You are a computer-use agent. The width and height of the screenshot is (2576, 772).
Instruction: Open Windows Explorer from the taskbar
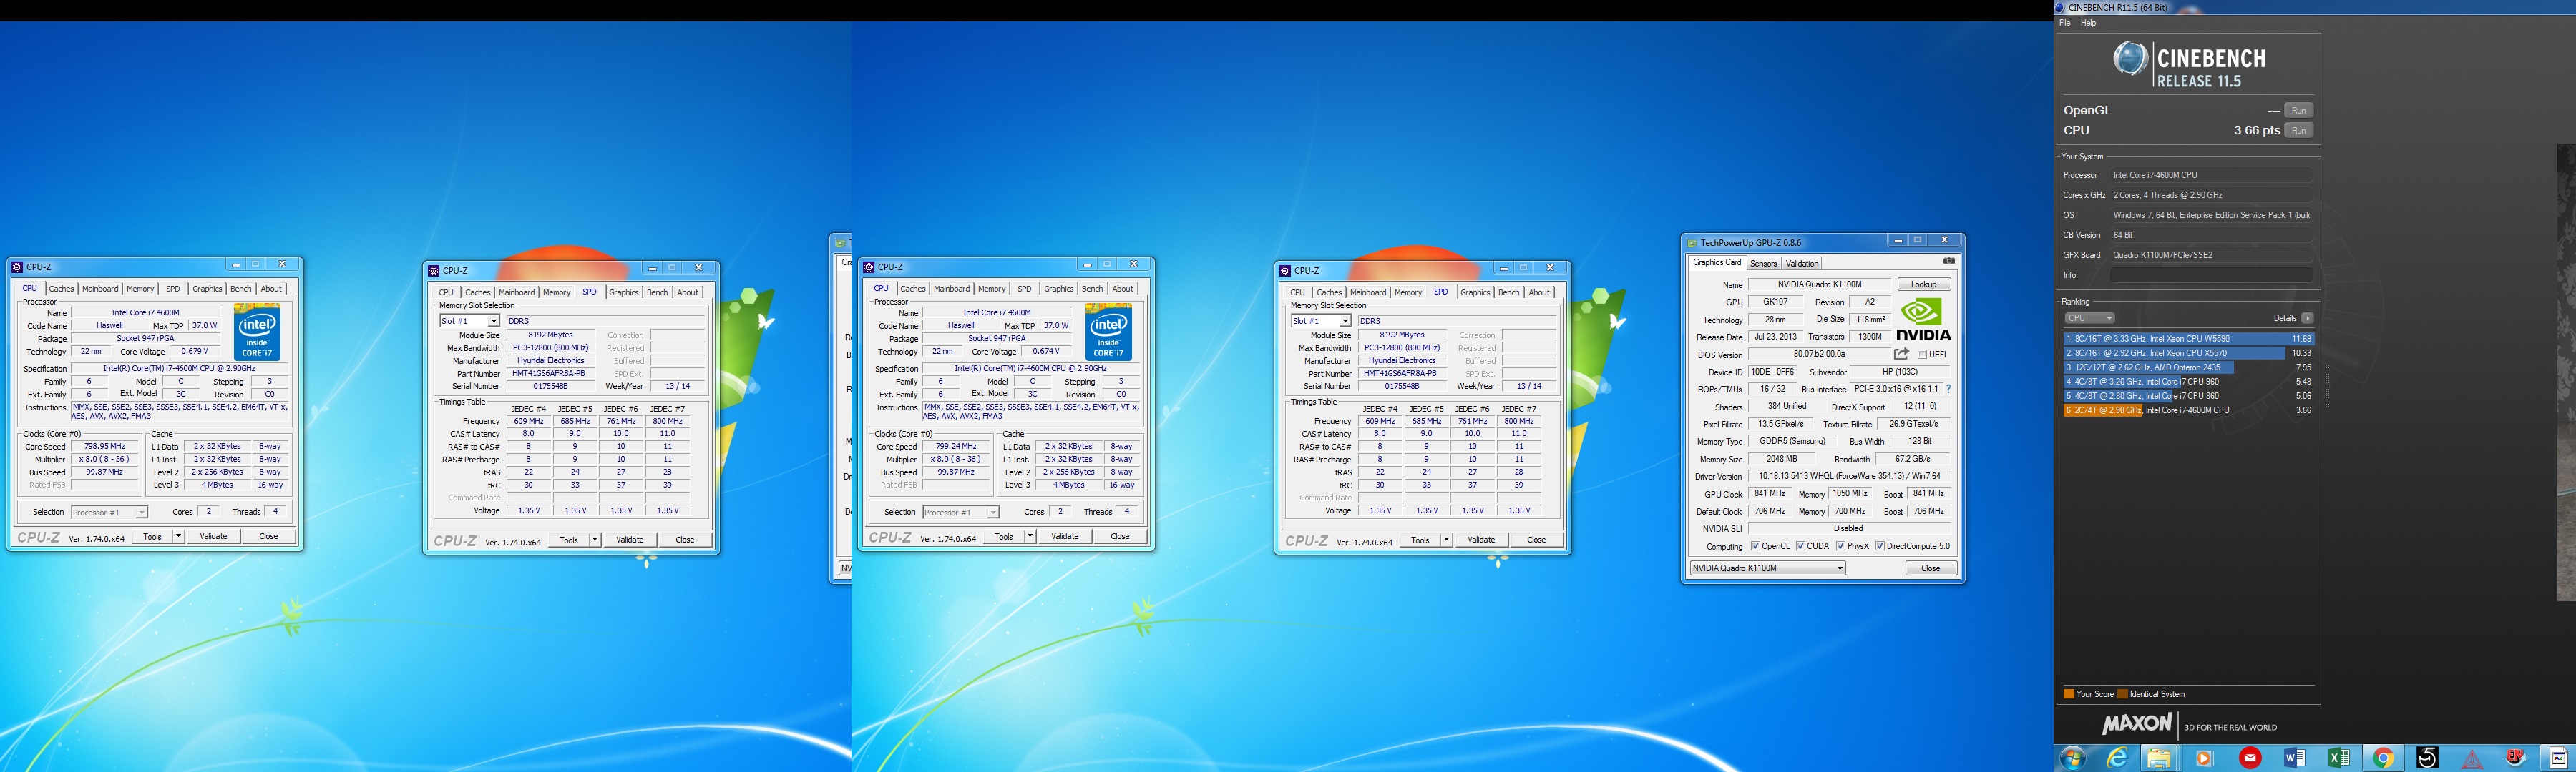coord(2158,758)
